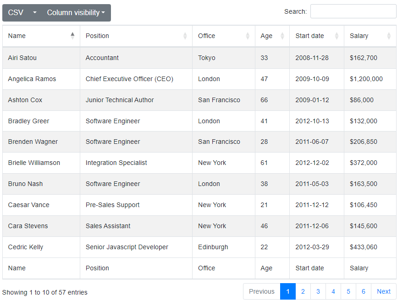Click the Edinburgh office cell
403x301 pixels.
pyautogui.click(x=224, y=247)
